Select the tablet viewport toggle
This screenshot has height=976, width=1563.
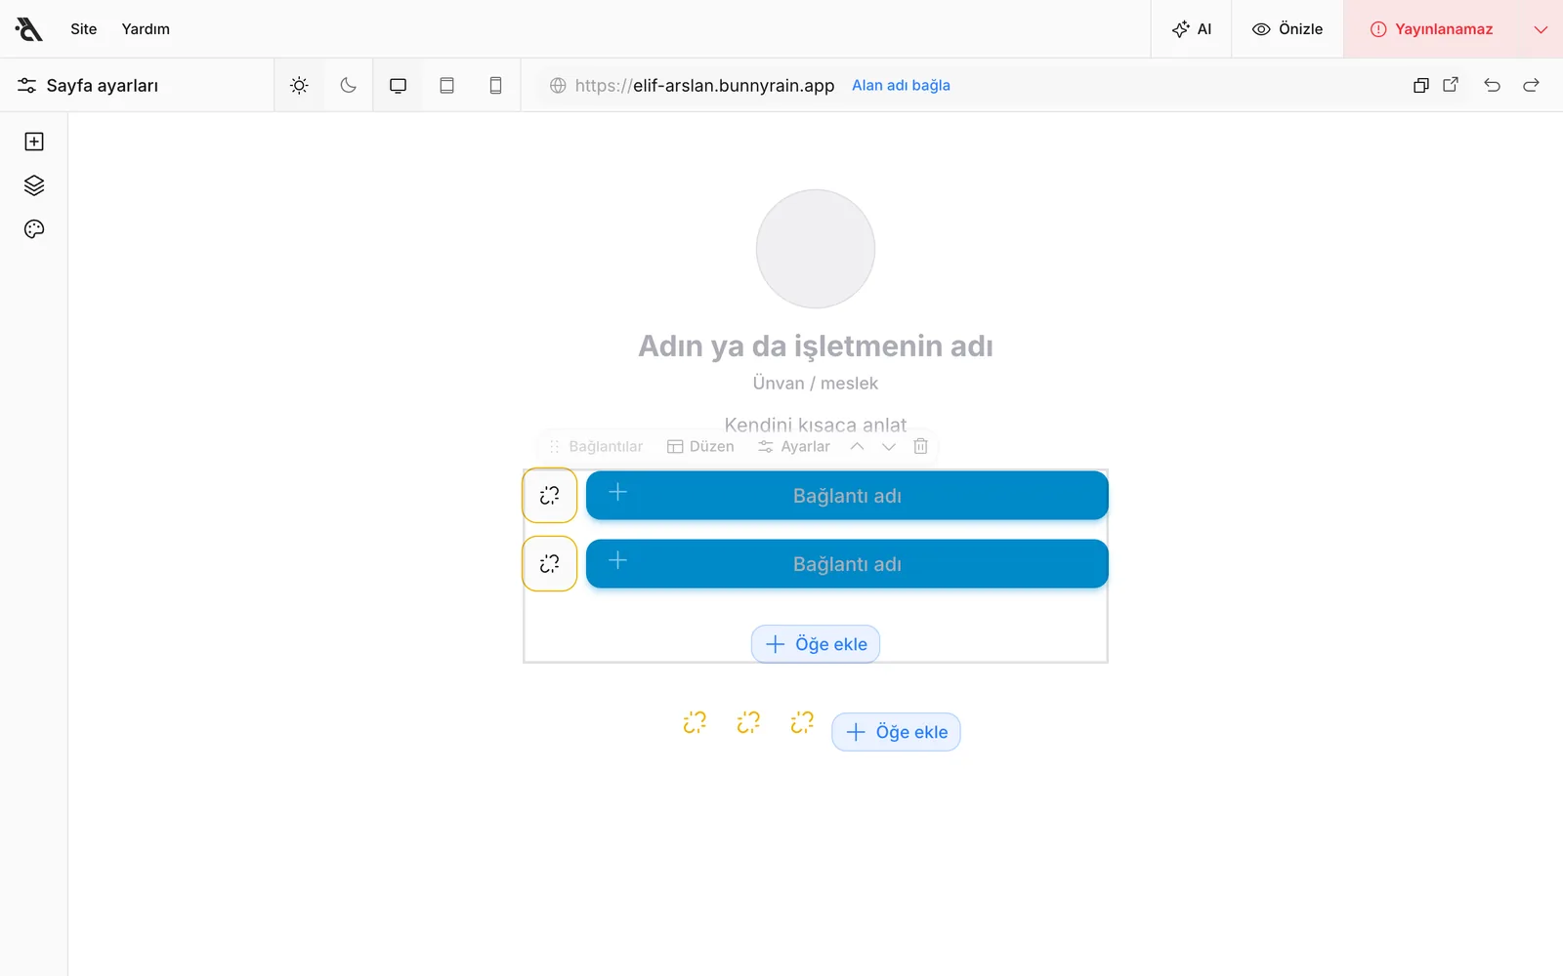click(446, 85)
